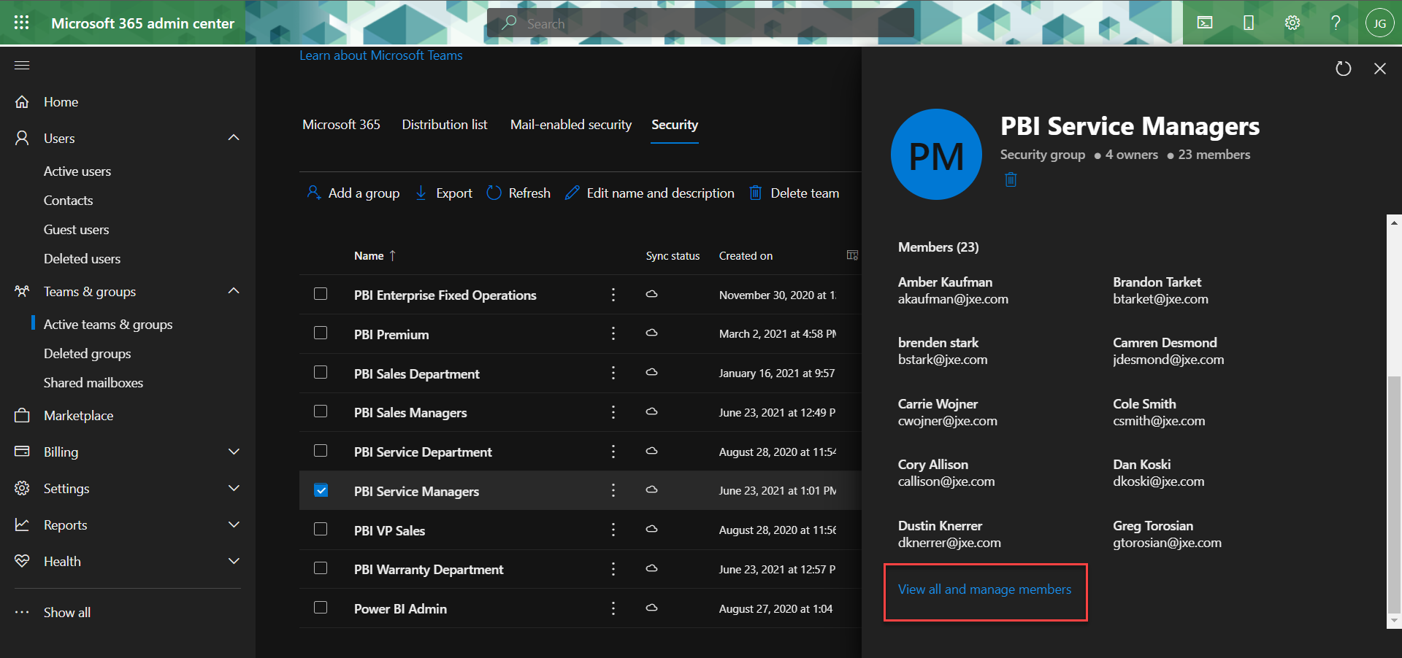Viewport: 1402px width, 658px height.
Task: Collapse the navigation hamburger menu
Action: point(22,66)
